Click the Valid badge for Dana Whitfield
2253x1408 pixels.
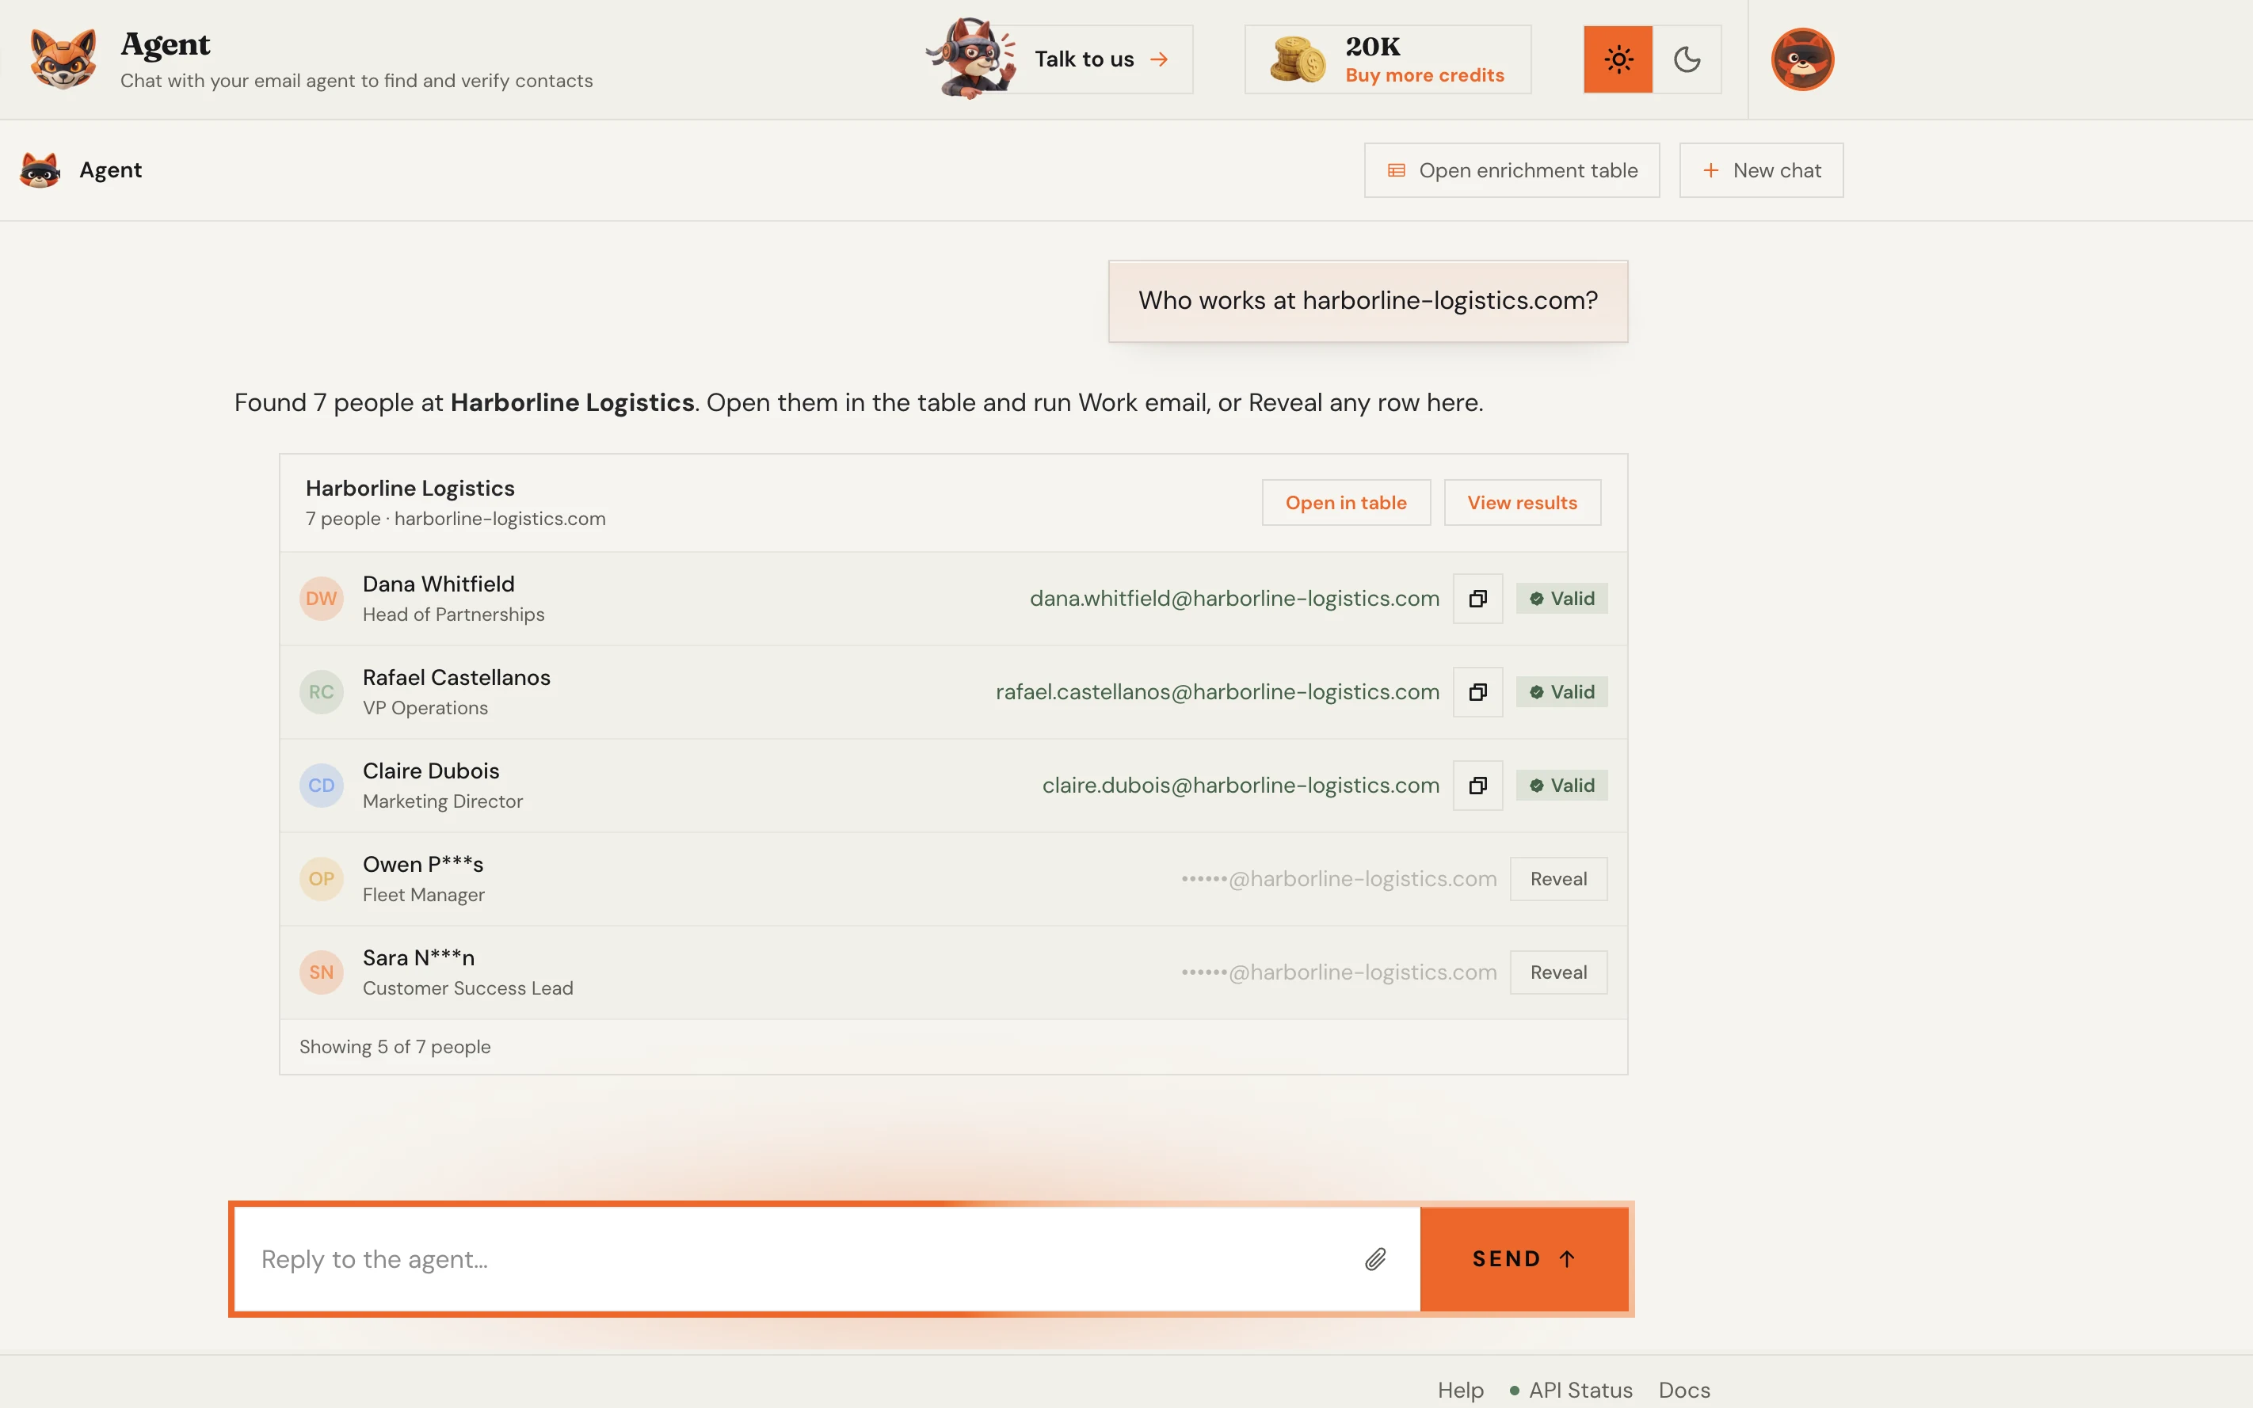[x=1561, y=599]
